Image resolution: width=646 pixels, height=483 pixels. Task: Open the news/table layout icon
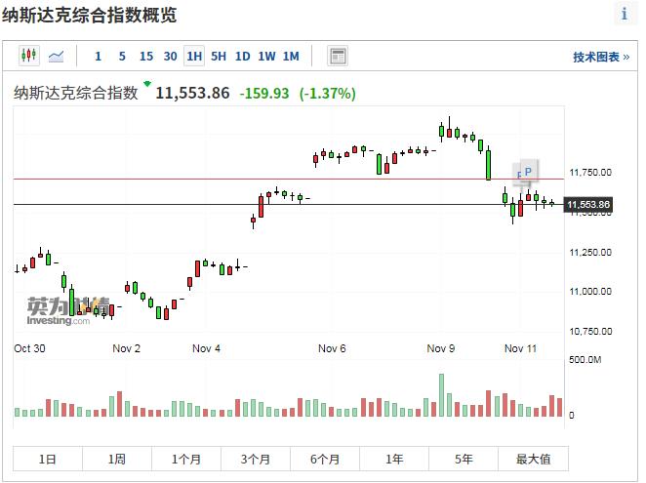(x=338, y=57)
